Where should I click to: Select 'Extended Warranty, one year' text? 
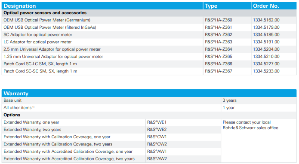pyautogui.click(x=31, y=122)
